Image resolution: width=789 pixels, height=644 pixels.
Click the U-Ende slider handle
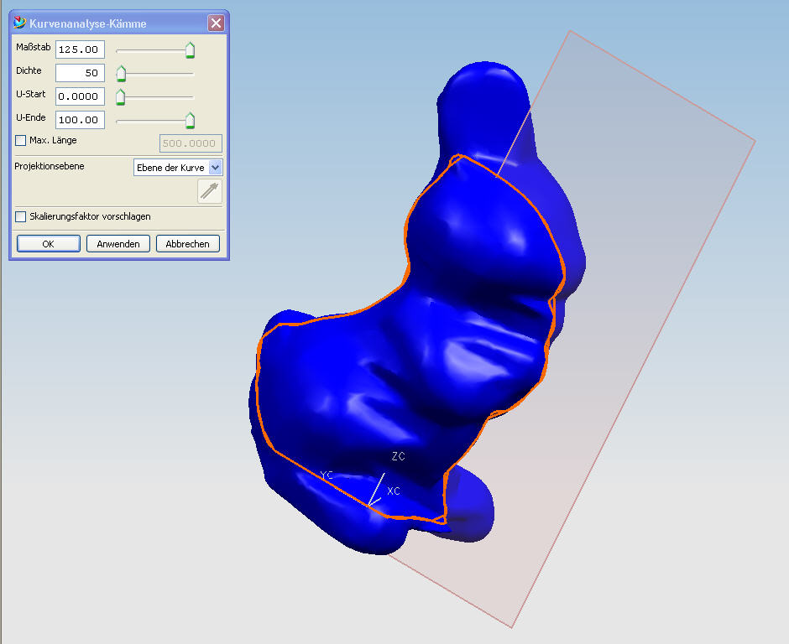point(190,120)
